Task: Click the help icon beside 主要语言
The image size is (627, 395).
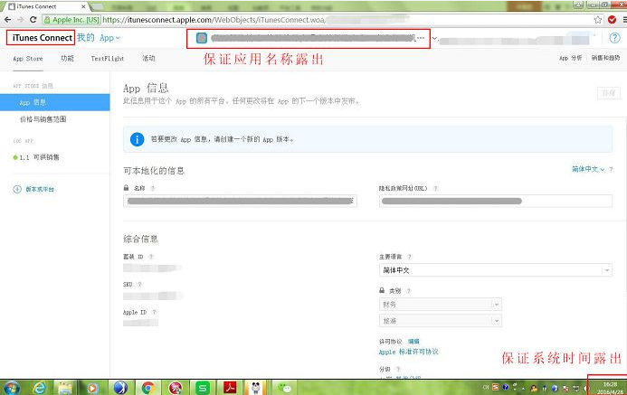Action: coord(410,257)
